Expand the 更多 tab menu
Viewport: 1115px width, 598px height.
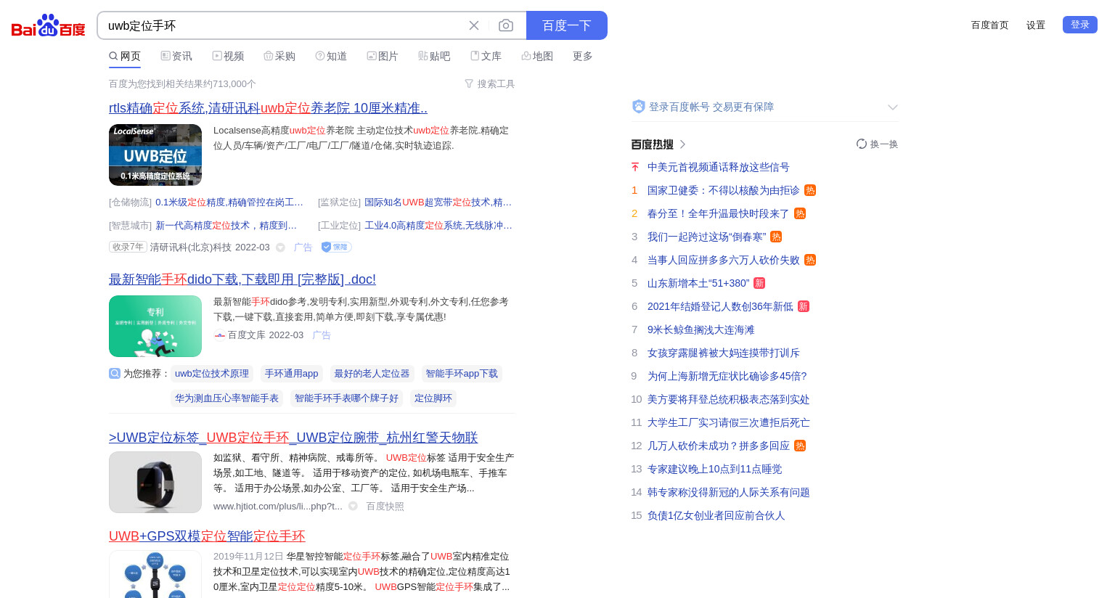click(x=583, y=56)
